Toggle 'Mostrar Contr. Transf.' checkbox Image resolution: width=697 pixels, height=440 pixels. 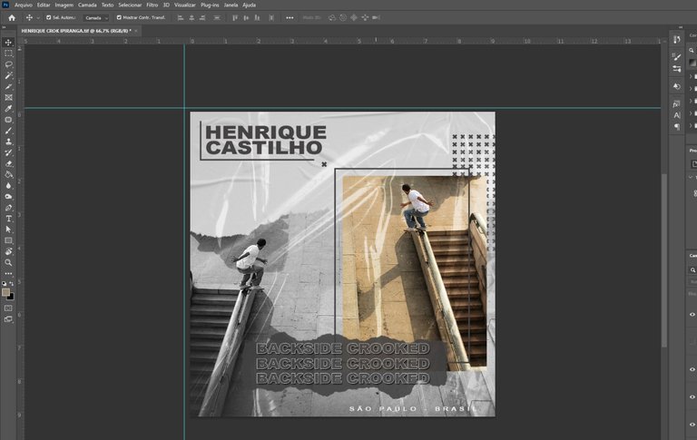pos(119,18)
